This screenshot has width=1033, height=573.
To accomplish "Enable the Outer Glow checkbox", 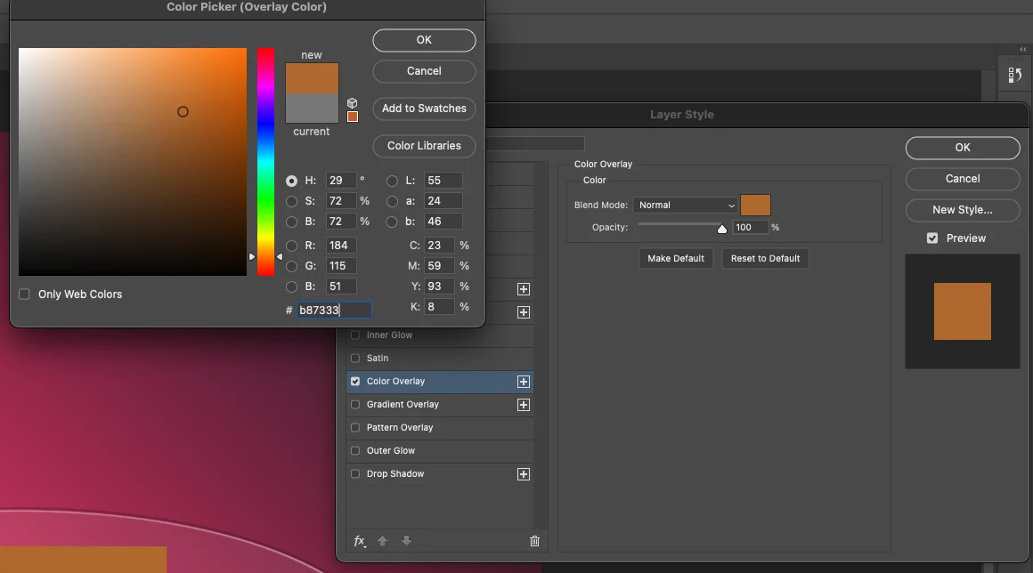I will 355,450.
